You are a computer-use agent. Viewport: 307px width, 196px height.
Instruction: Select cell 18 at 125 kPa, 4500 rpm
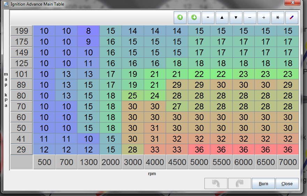[177, 63]
